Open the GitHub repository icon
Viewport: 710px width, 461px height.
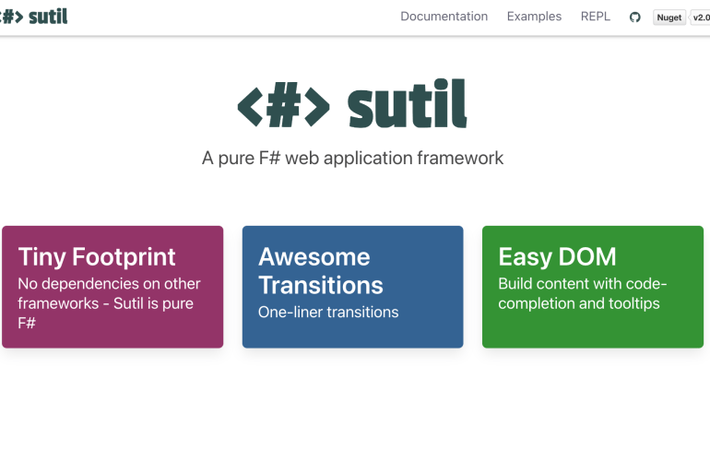pyautogui.click(x=634, y=17)
